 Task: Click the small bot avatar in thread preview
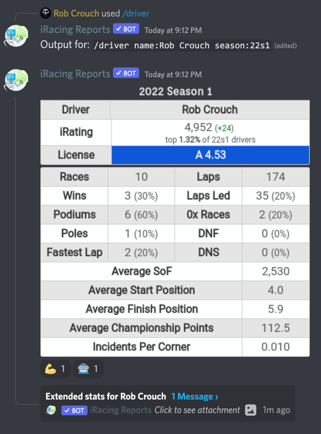(x=51, y=410)
